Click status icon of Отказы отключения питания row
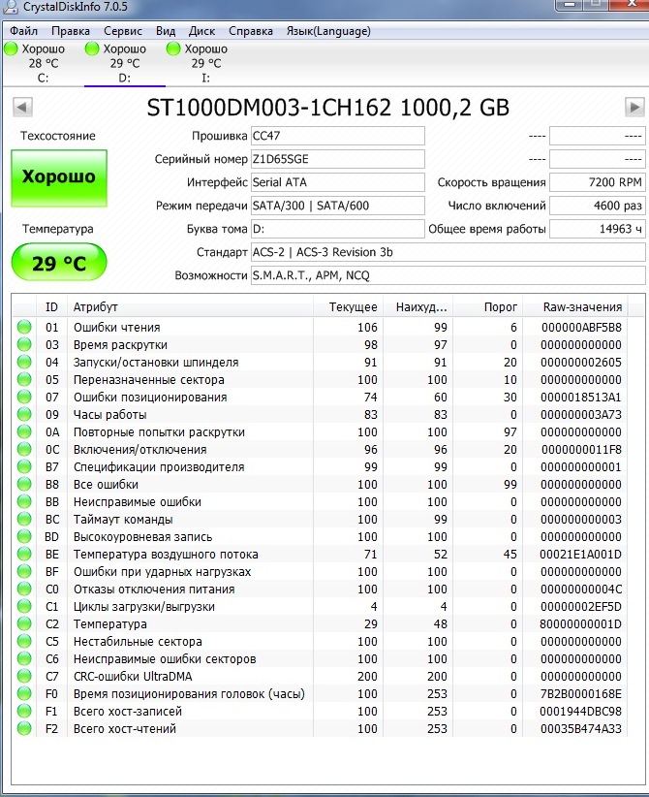The image size is (649, 797). click(x=24, y=589)
